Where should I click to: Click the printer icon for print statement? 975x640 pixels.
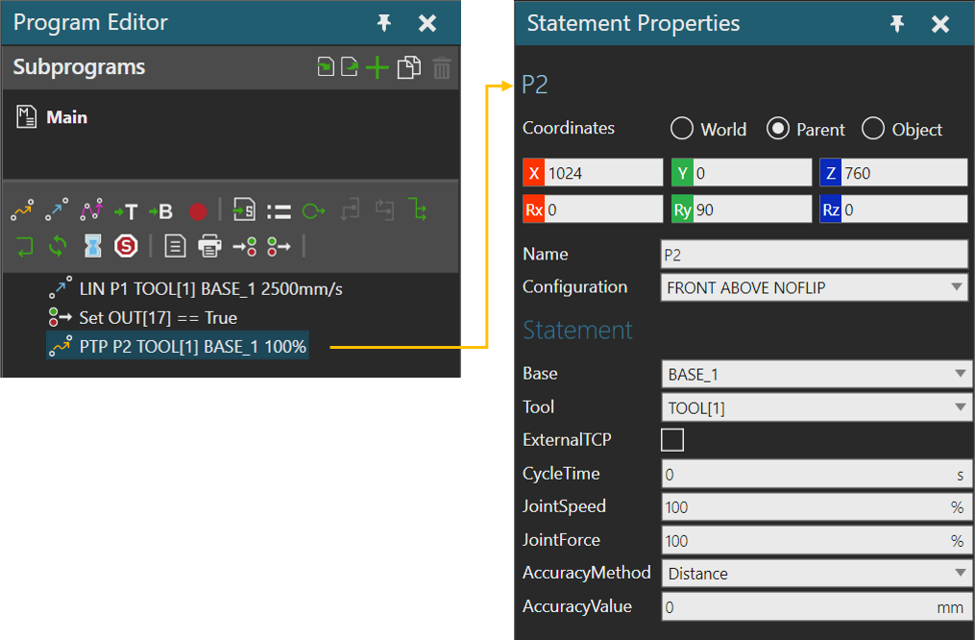click(208, 246)
